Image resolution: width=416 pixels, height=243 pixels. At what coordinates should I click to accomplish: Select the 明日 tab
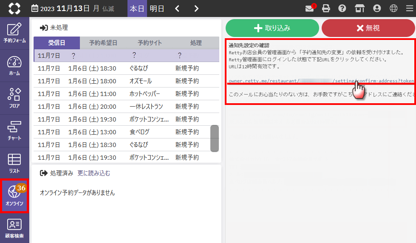click(157, 8)
